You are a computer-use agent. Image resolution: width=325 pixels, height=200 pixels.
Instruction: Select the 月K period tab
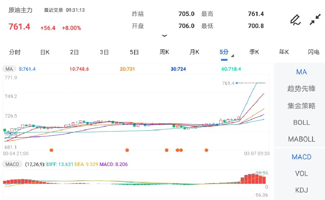(x=194, y=52)
